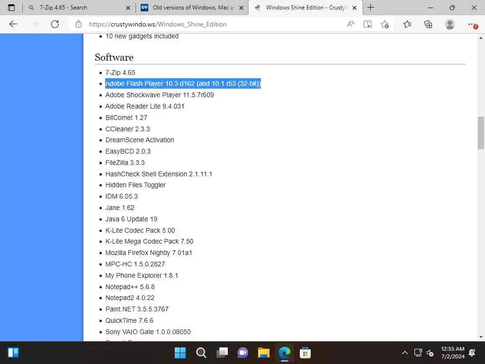Click Adobe Reader Lite 9.4.031 entry
This screenshot has width=485, height=364.
point(145,106)
